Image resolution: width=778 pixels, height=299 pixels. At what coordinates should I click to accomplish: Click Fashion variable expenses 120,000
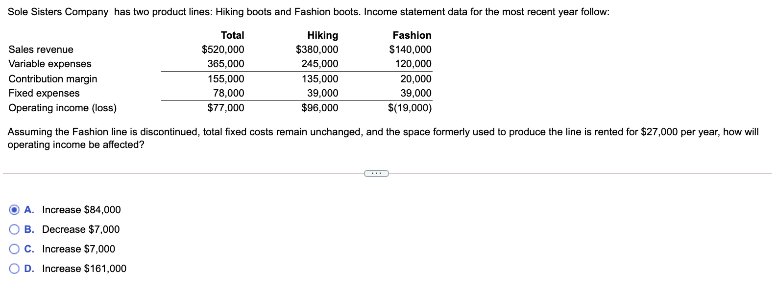[x=413, y=64]
